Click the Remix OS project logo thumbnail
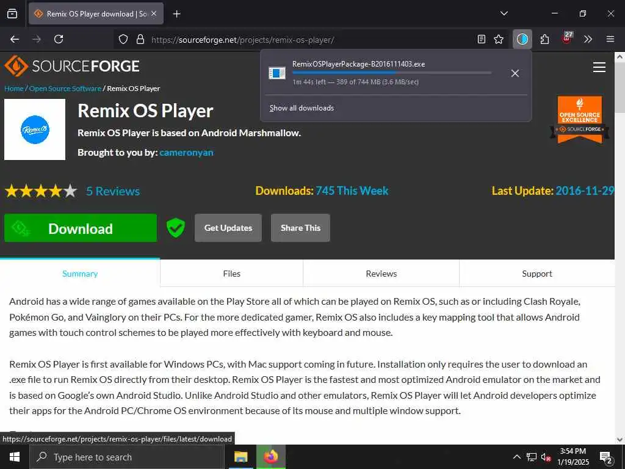 pyautogui.click(x=35, y=129)
